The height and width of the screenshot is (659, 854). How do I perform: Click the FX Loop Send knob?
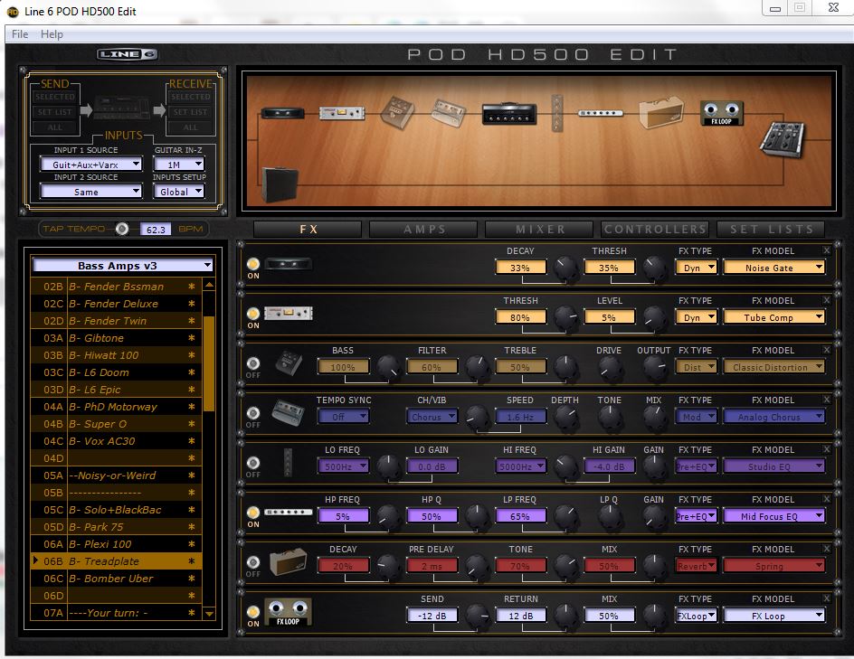point(477,616)
